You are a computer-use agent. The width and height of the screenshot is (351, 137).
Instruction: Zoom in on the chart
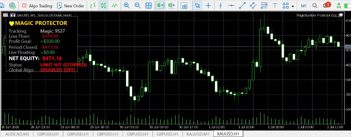(127, 6)
